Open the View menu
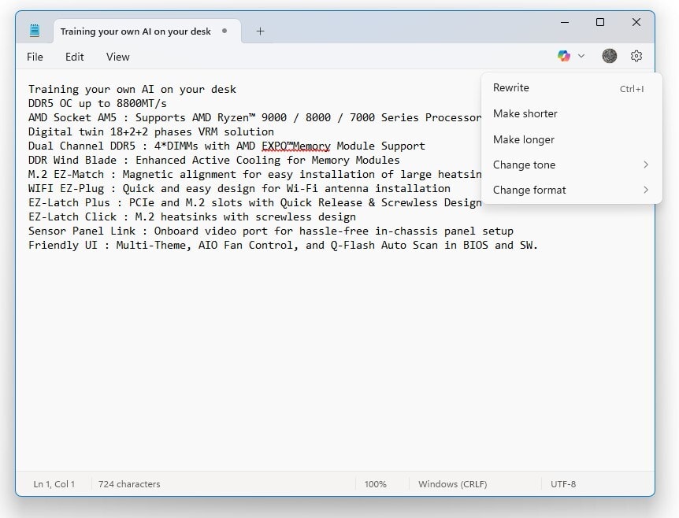Screen dimensions: 679x518 tap(118, 57)
